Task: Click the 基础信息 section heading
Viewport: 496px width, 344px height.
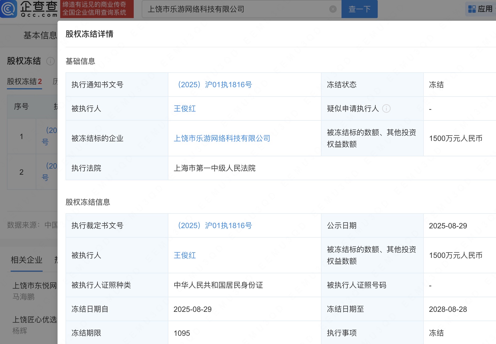Action: 80,61
